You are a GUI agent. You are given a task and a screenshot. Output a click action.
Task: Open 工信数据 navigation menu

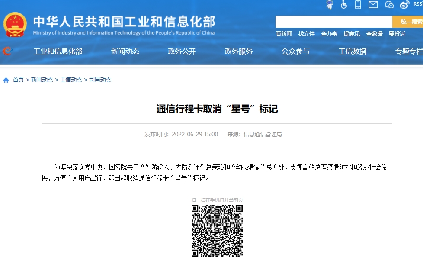click(352, 51)
